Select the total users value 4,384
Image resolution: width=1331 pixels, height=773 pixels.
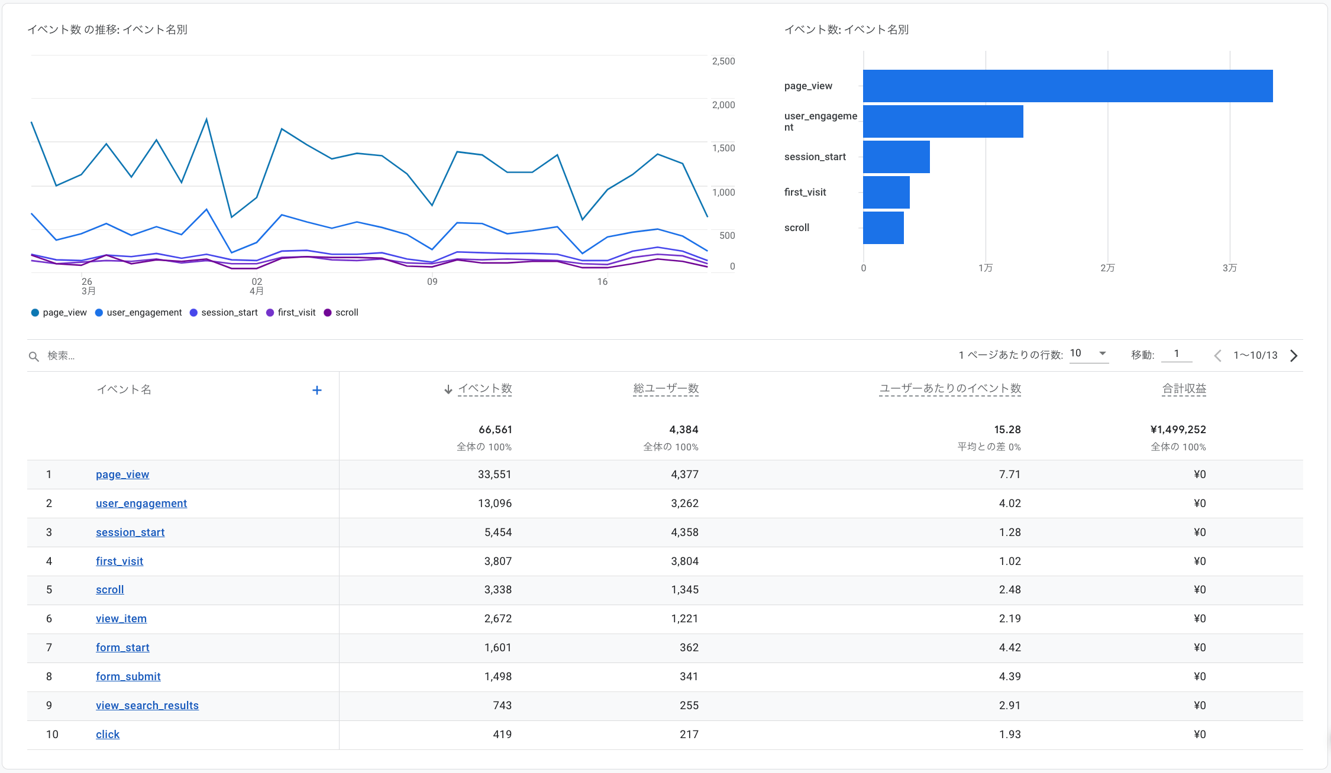coord(684,430)
